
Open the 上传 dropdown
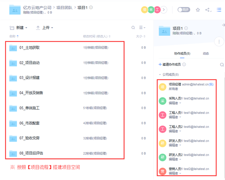(45, 28)
